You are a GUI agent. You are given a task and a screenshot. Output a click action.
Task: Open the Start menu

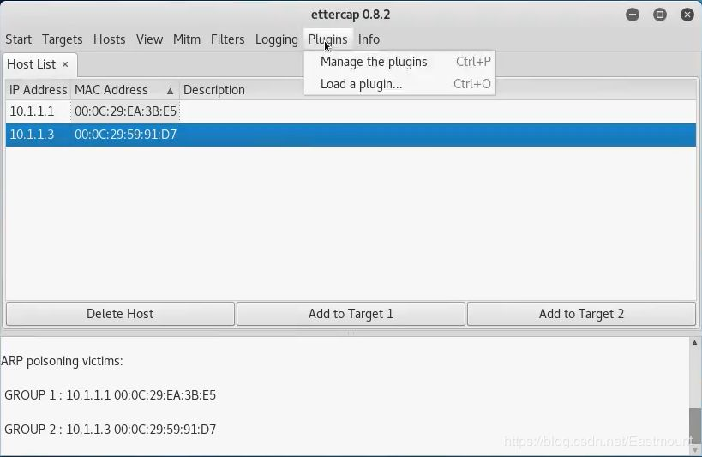(18, 39)
